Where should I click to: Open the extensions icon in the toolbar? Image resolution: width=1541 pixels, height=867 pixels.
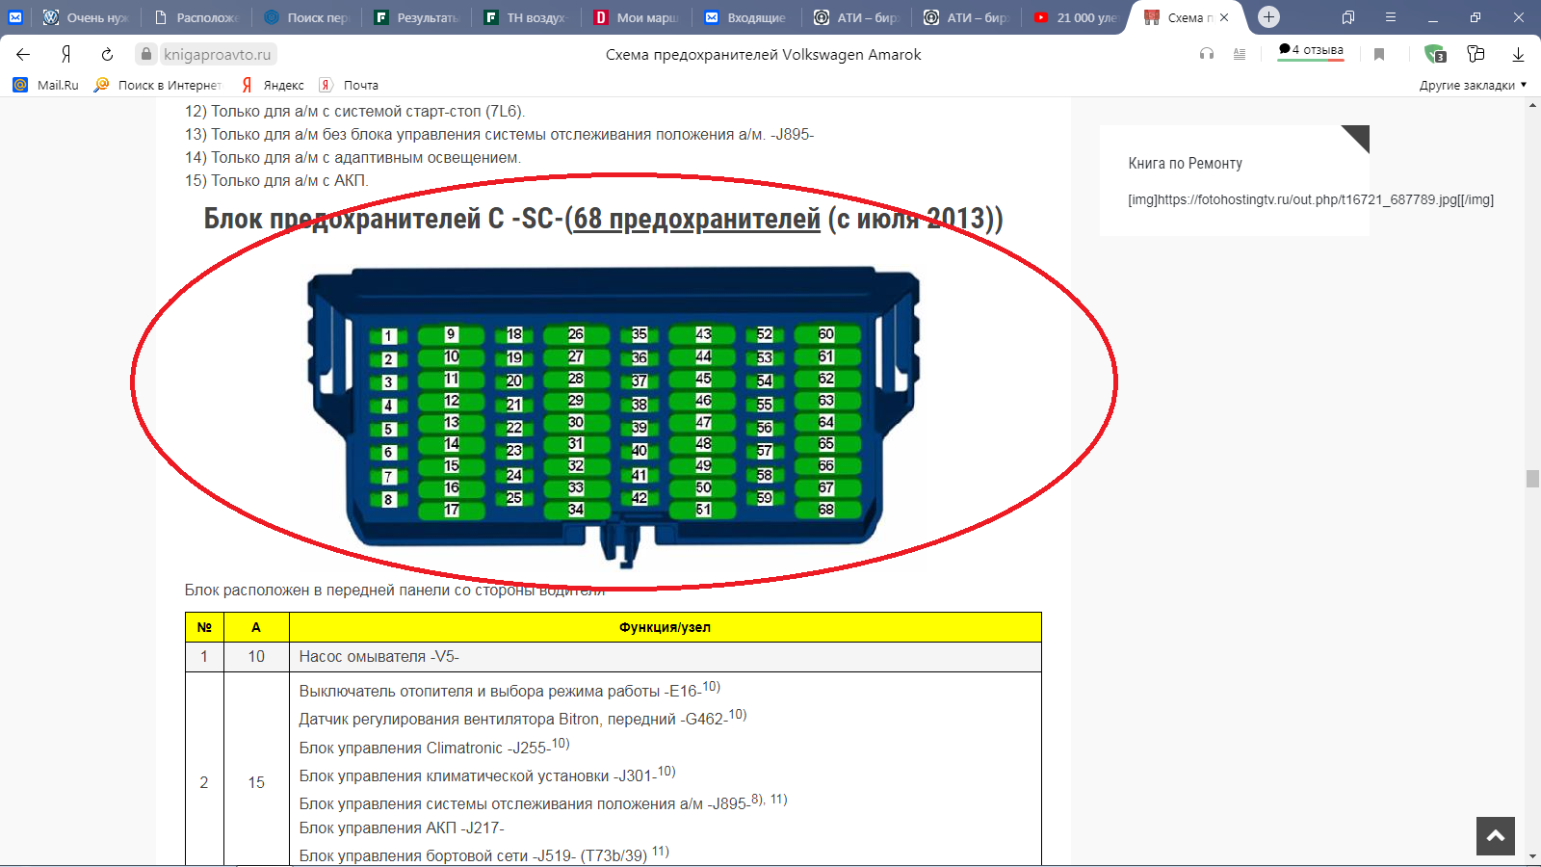1476,55
